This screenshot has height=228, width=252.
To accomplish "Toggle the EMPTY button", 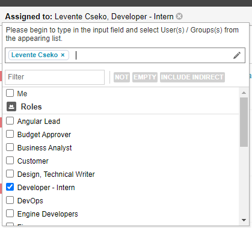I will tap(145, 77).
